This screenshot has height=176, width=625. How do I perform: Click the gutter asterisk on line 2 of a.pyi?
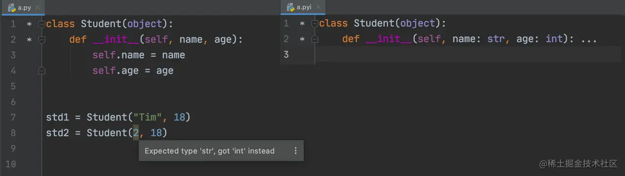pyautogui.click(x=302, y=40)
